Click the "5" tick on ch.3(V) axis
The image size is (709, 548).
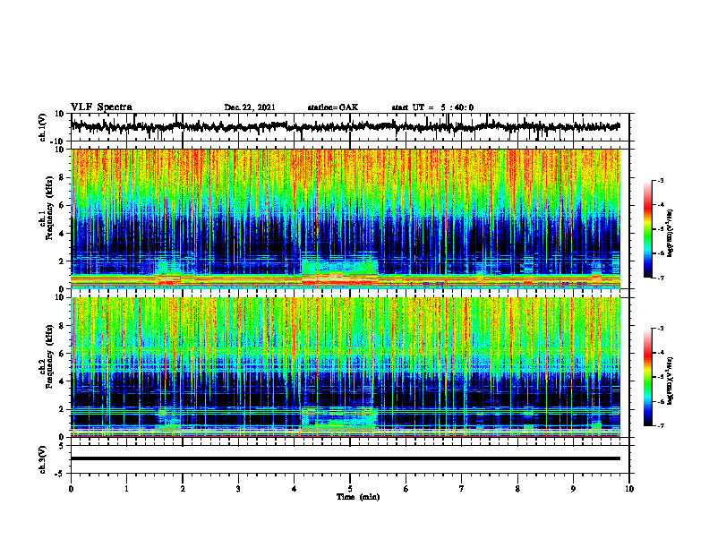point(63,446)
